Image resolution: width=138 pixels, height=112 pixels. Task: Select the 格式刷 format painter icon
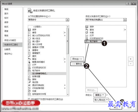click(x=29, y=82)
